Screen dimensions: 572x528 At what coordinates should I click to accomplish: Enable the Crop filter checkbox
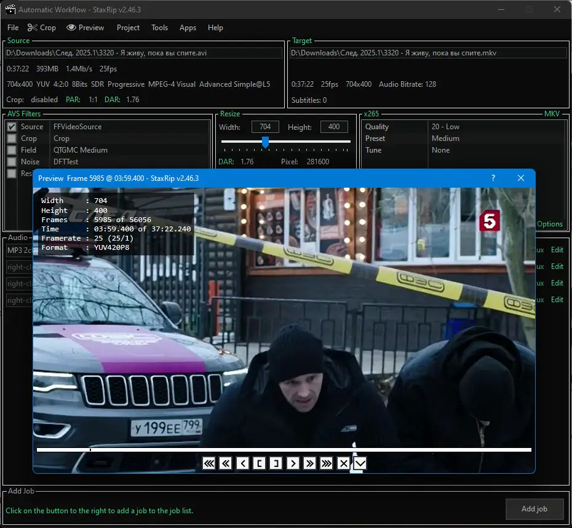(11, 138)
